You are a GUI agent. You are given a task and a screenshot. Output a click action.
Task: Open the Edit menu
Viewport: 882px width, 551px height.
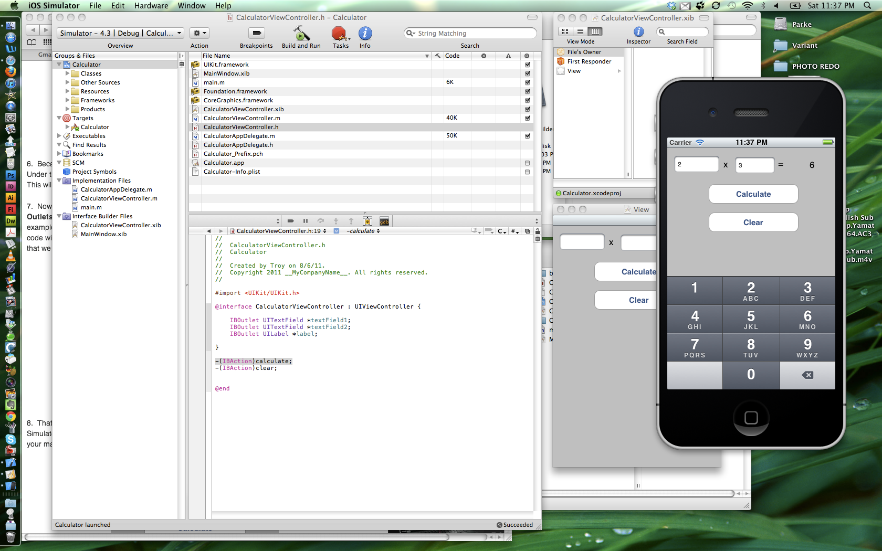118,5
